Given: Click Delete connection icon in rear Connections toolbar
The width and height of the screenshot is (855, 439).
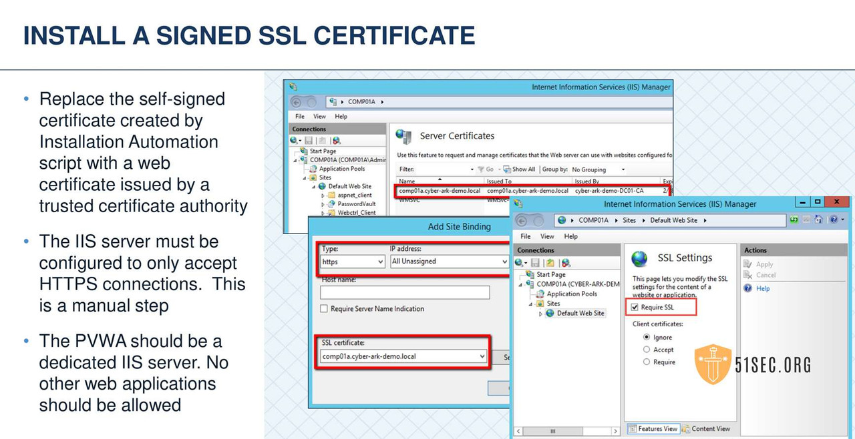Looking at the screenshot, I should click(336, 141).
